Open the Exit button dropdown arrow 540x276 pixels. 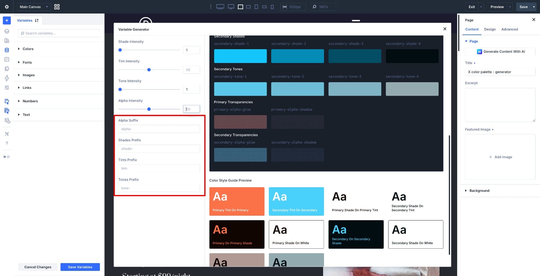[481, 7]
